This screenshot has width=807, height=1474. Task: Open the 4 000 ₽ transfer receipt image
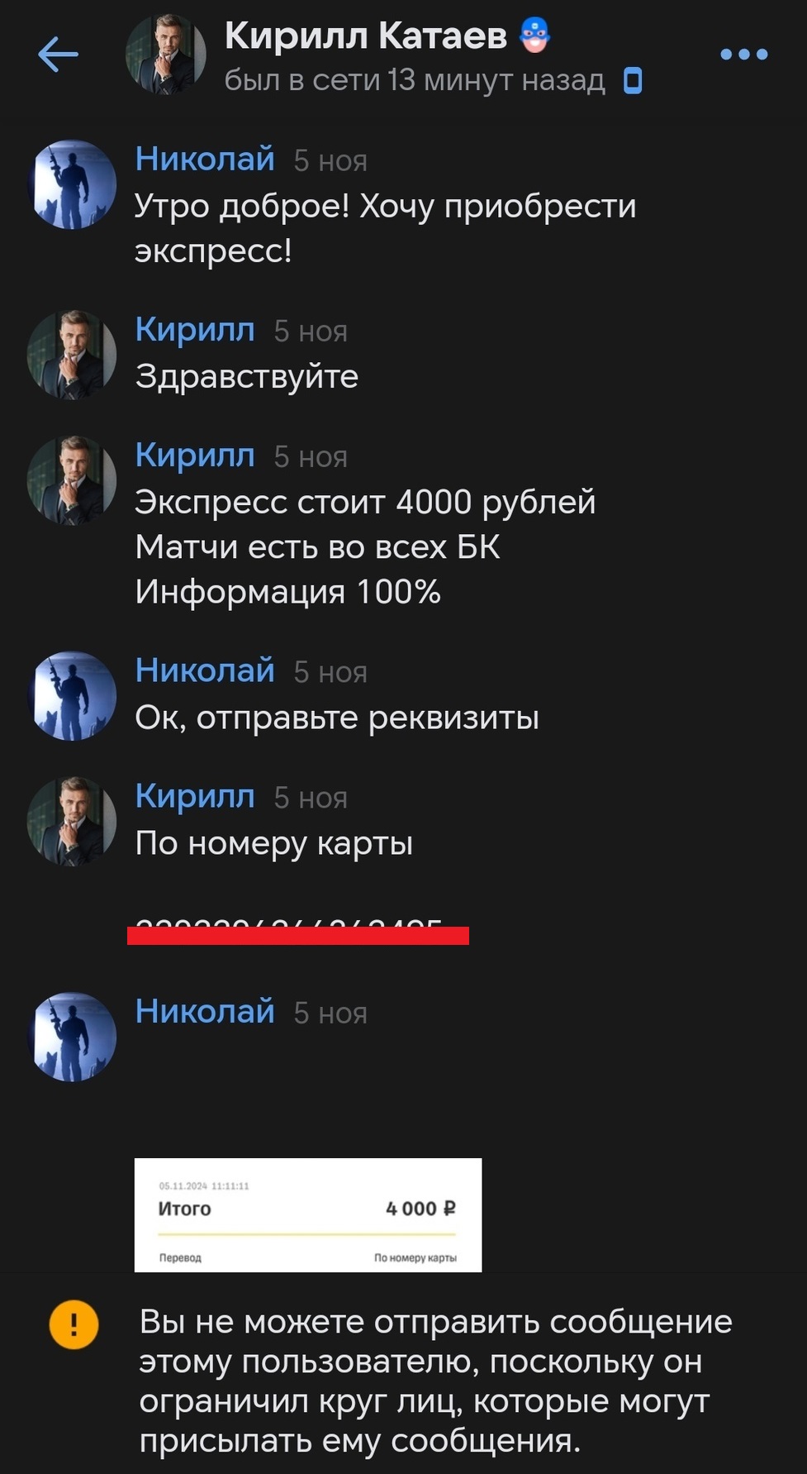(308, 1214)
